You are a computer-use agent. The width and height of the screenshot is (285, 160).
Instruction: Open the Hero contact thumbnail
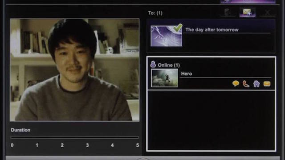pyautogui.click(x=165, y=78)
